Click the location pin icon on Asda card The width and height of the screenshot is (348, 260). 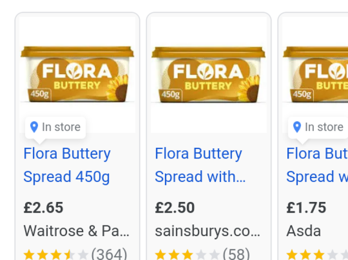pos(297,127)
